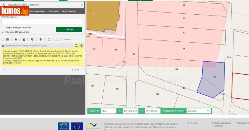Click parcel 94 on the map
Screen dimensions: 249x130
click(x=184, y=49)
